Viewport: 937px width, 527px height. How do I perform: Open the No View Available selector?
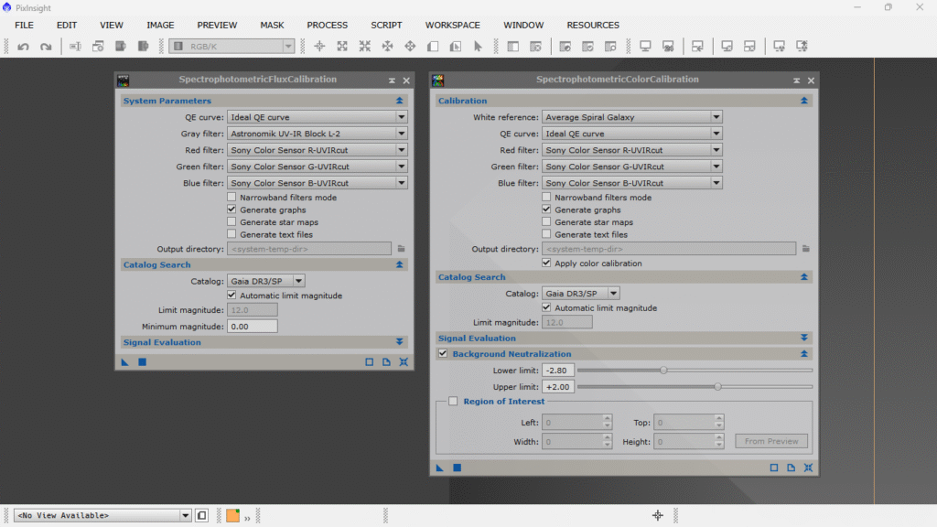pyautogui.click(x=102, y=515)
